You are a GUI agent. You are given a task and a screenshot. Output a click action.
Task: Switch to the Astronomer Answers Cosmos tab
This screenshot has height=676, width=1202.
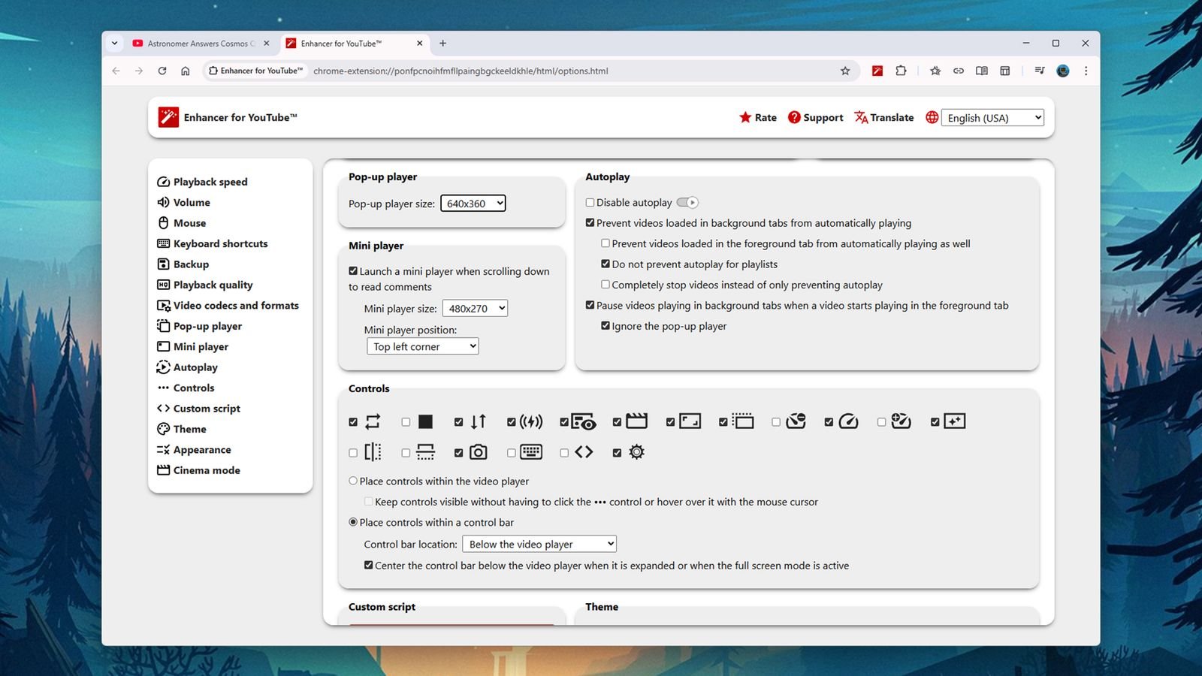click(x=201, y=44)
